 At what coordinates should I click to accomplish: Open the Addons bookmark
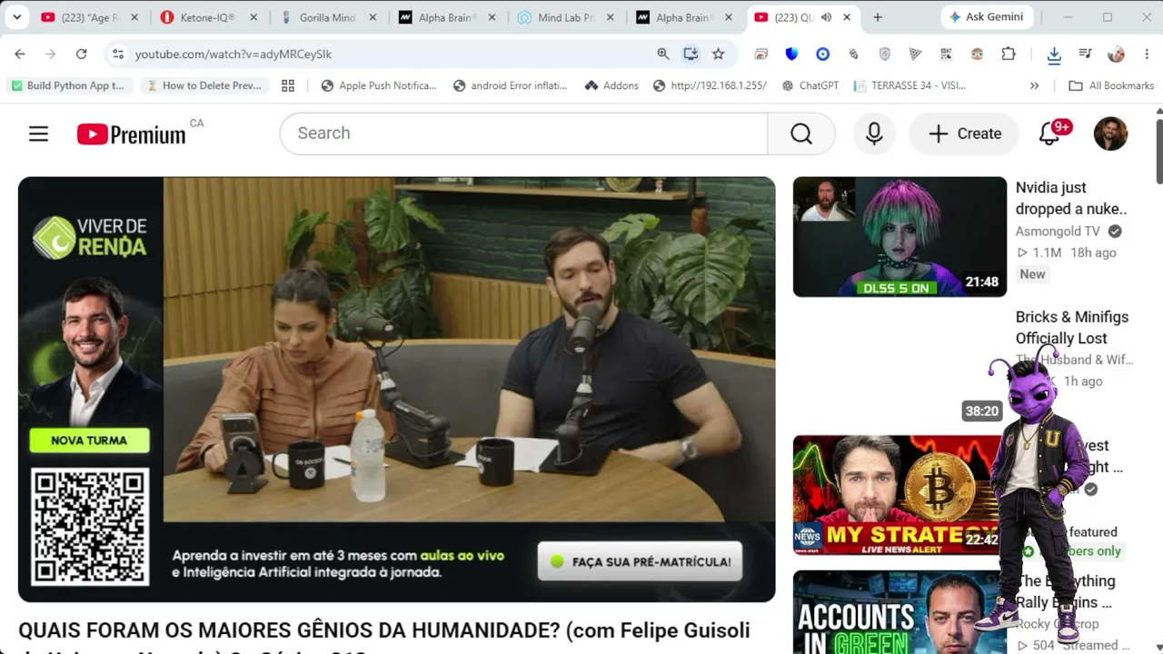[x=611, y=85]
